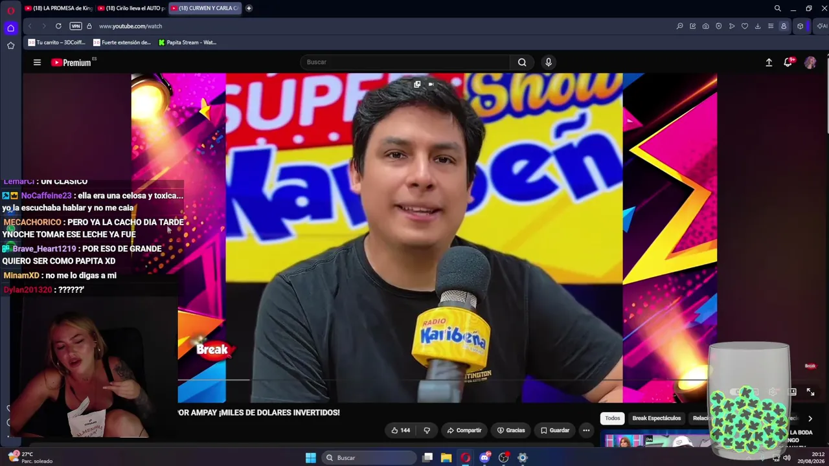Screen dimensions: 829x466
Task: Open the ad blocker shield icon
Action: coord(718,26)
